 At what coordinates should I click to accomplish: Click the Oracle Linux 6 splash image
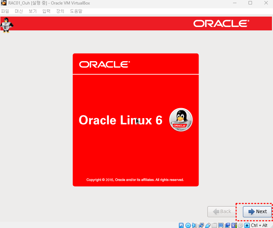(x=135, y=120)
